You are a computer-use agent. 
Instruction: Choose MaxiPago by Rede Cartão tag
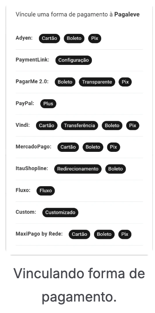click(x=80, y=234)
